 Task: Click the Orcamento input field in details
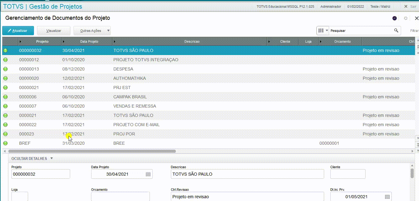(120, 197)
